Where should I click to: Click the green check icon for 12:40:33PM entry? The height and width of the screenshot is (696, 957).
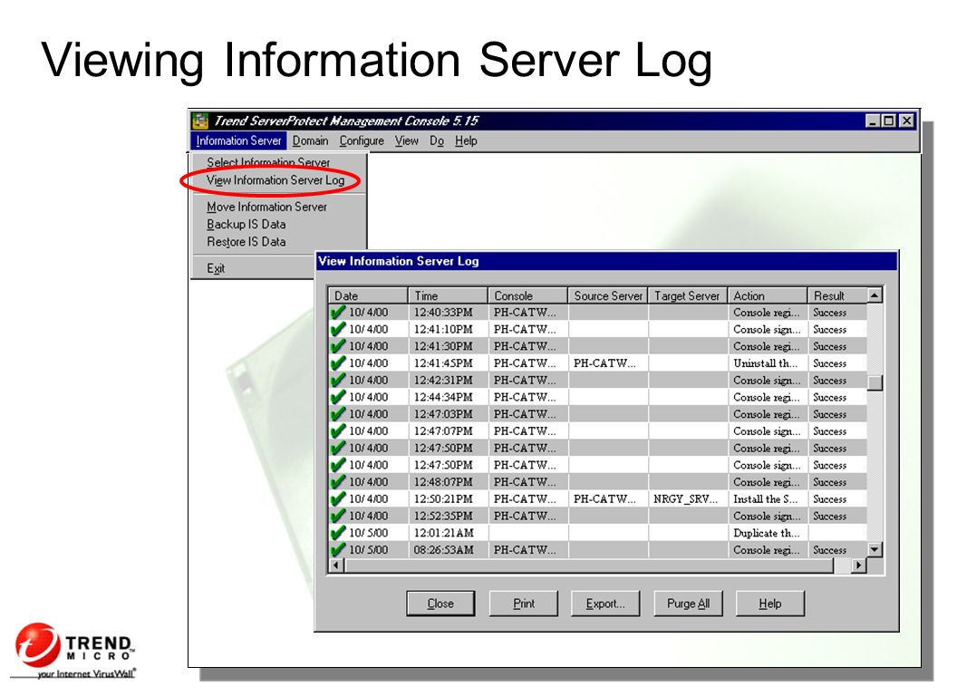click(337, 313)
